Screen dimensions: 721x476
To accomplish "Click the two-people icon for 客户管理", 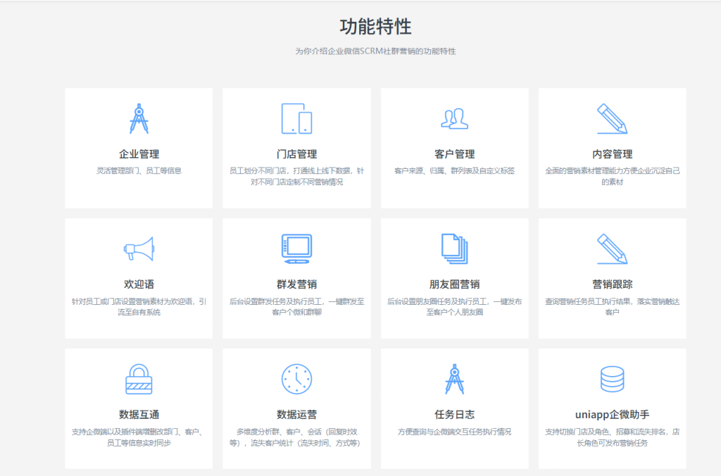I will click(x=454, y=118).
